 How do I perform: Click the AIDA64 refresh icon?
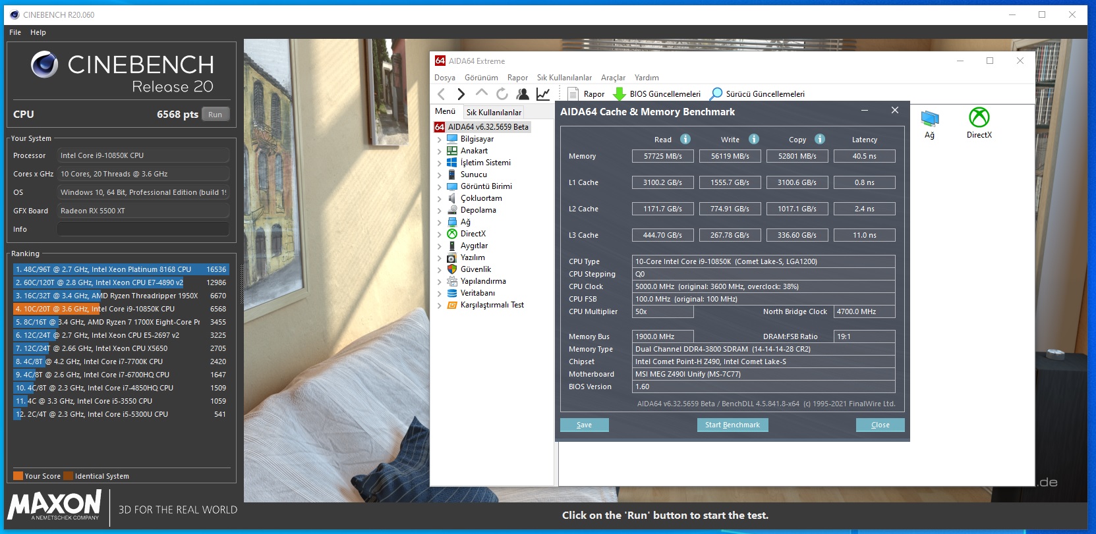pyautogui.click(x=502, y=94)
